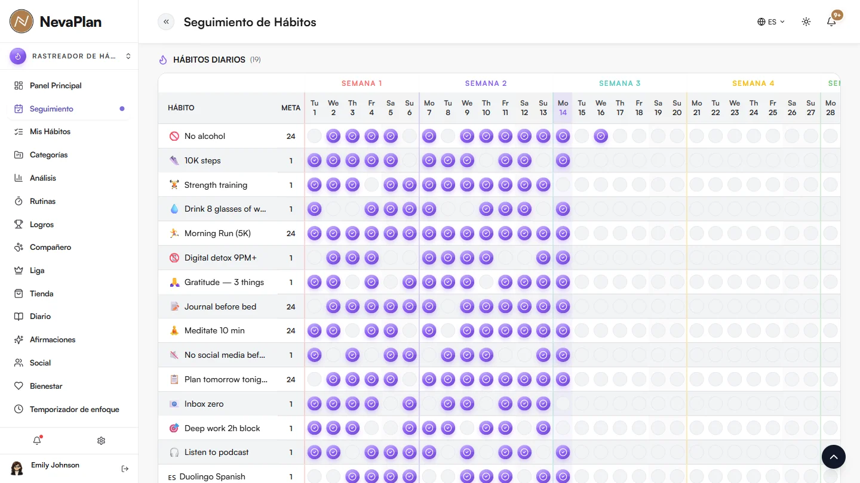Uncheck No alcohol for Wednesday 16
860x483 pixels.
(x=601, y=136)
